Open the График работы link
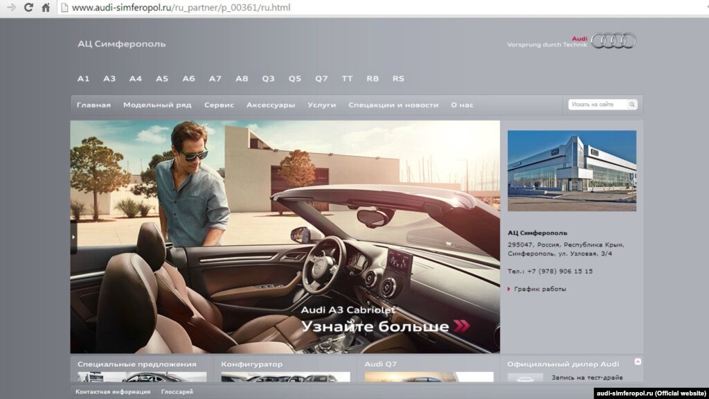The height and width of the screenshot is (399, 709). click(x=540, y=289)
